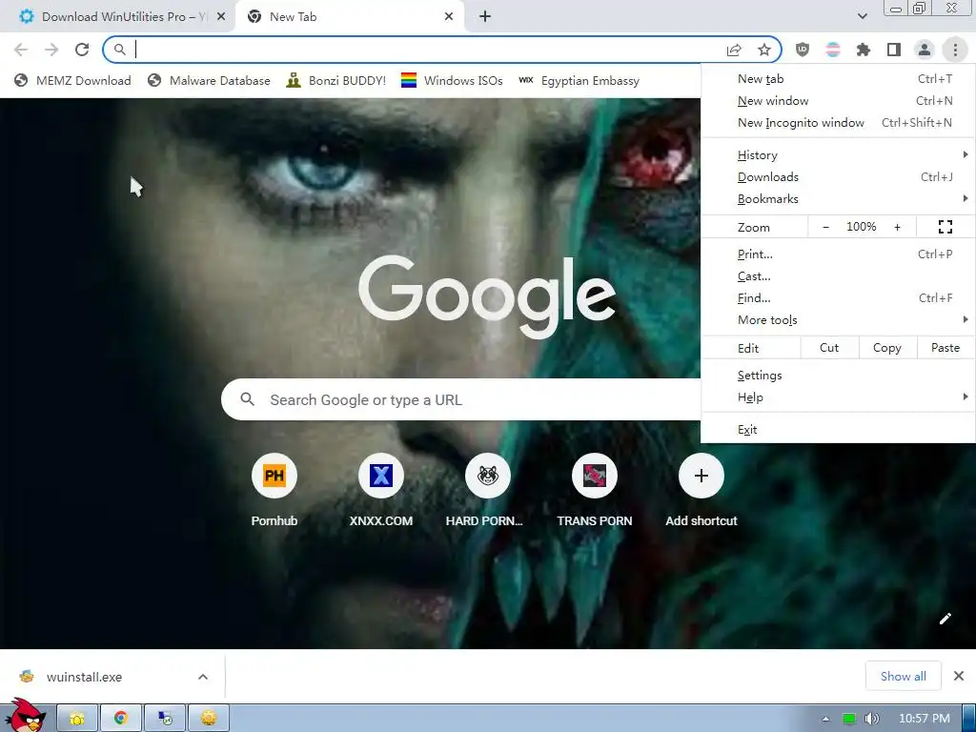Decrease zoom with the minus button
This screenshot has width=976, height=732.
click(826, 227)
